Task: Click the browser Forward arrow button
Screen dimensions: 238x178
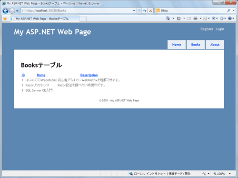Action: tap(12, 11)
